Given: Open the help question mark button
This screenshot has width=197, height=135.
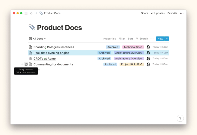Looking at the screenshot, I should 180,118.
